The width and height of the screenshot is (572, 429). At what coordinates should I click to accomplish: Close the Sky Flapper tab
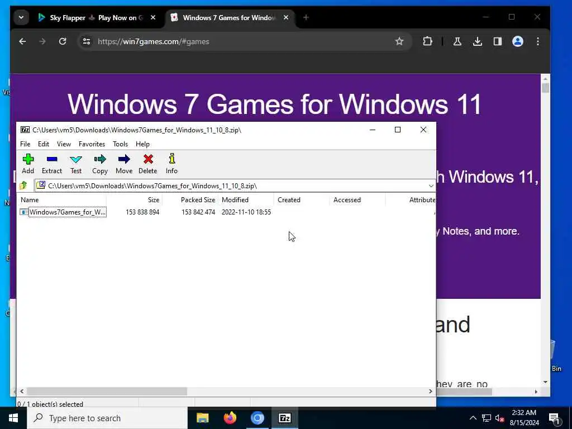pyautogui.click(x=153, y=17)
